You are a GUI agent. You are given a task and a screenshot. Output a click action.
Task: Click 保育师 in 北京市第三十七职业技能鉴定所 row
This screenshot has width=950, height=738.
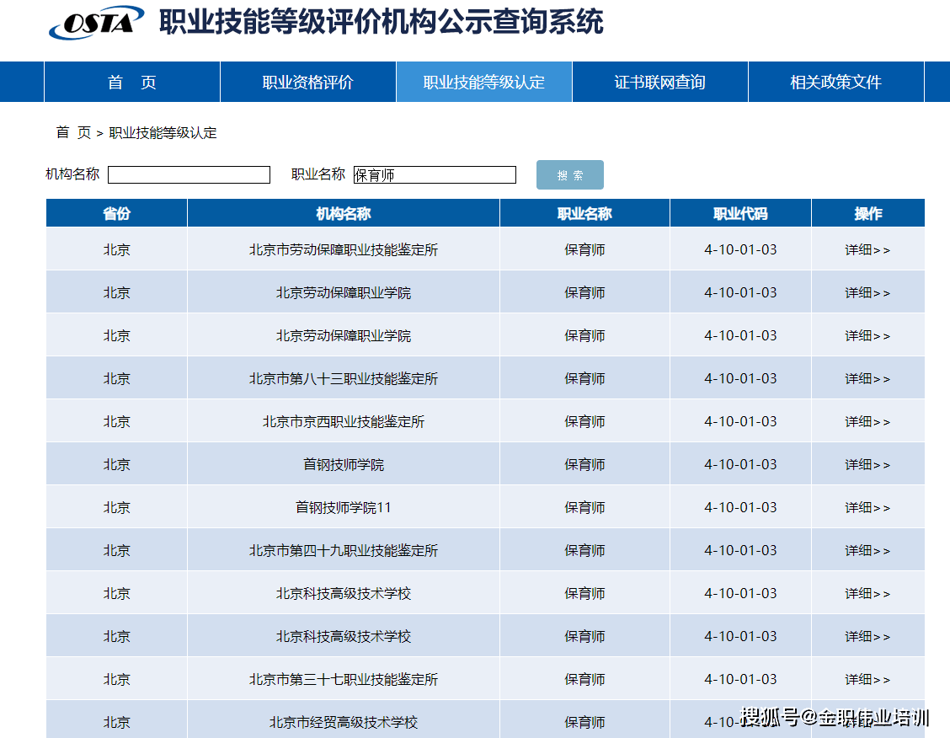coord(584,680)
